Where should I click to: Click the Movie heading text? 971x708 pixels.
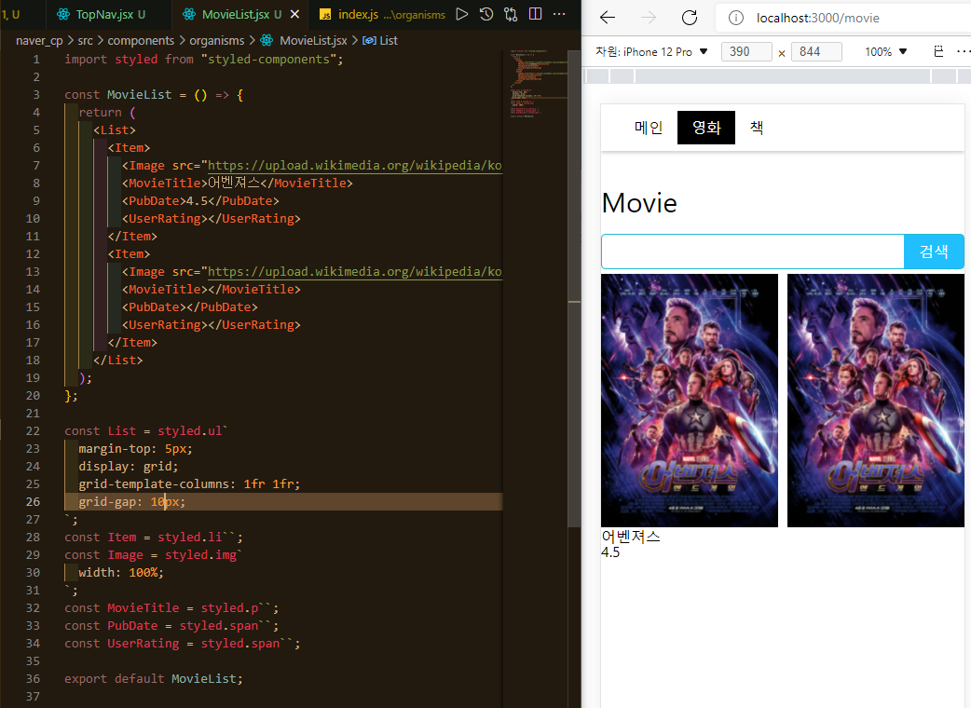639,203
